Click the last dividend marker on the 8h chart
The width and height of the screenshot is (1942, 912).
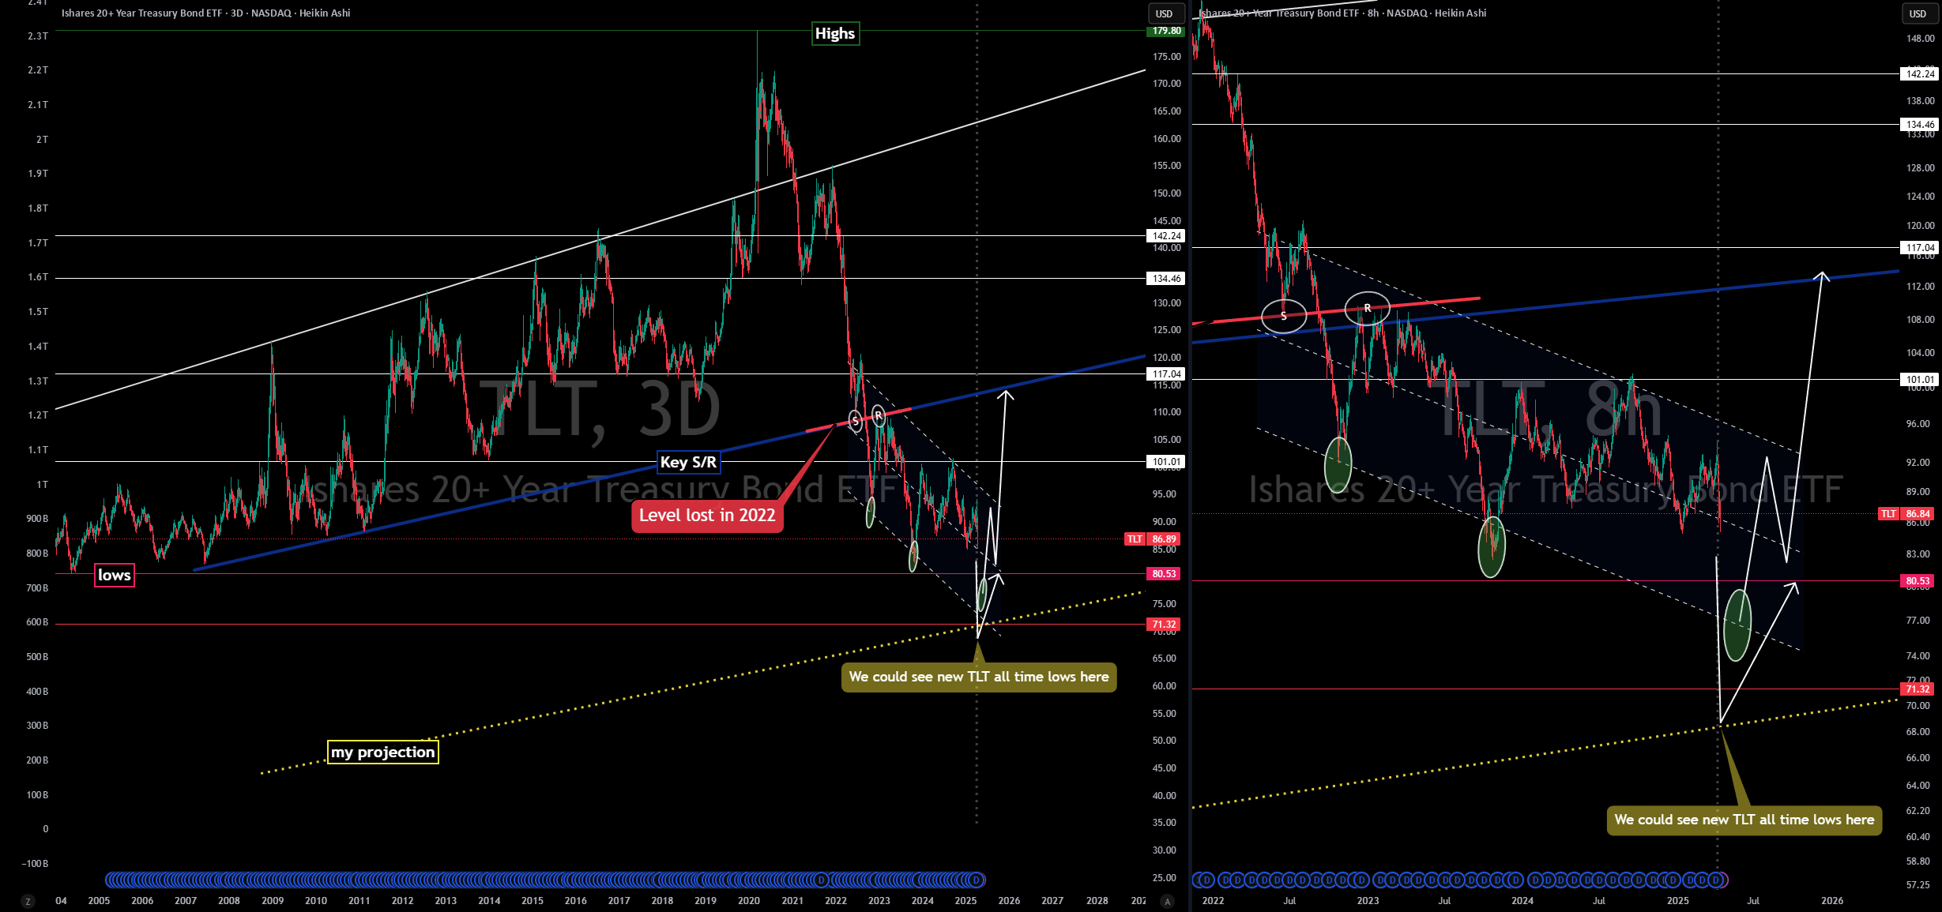pos(1715,880)
